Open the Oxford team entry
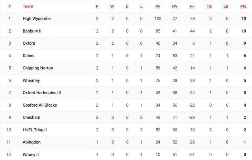Image resolution: width=252 pixels, height=160 pixels. click(x=29, y=43)
